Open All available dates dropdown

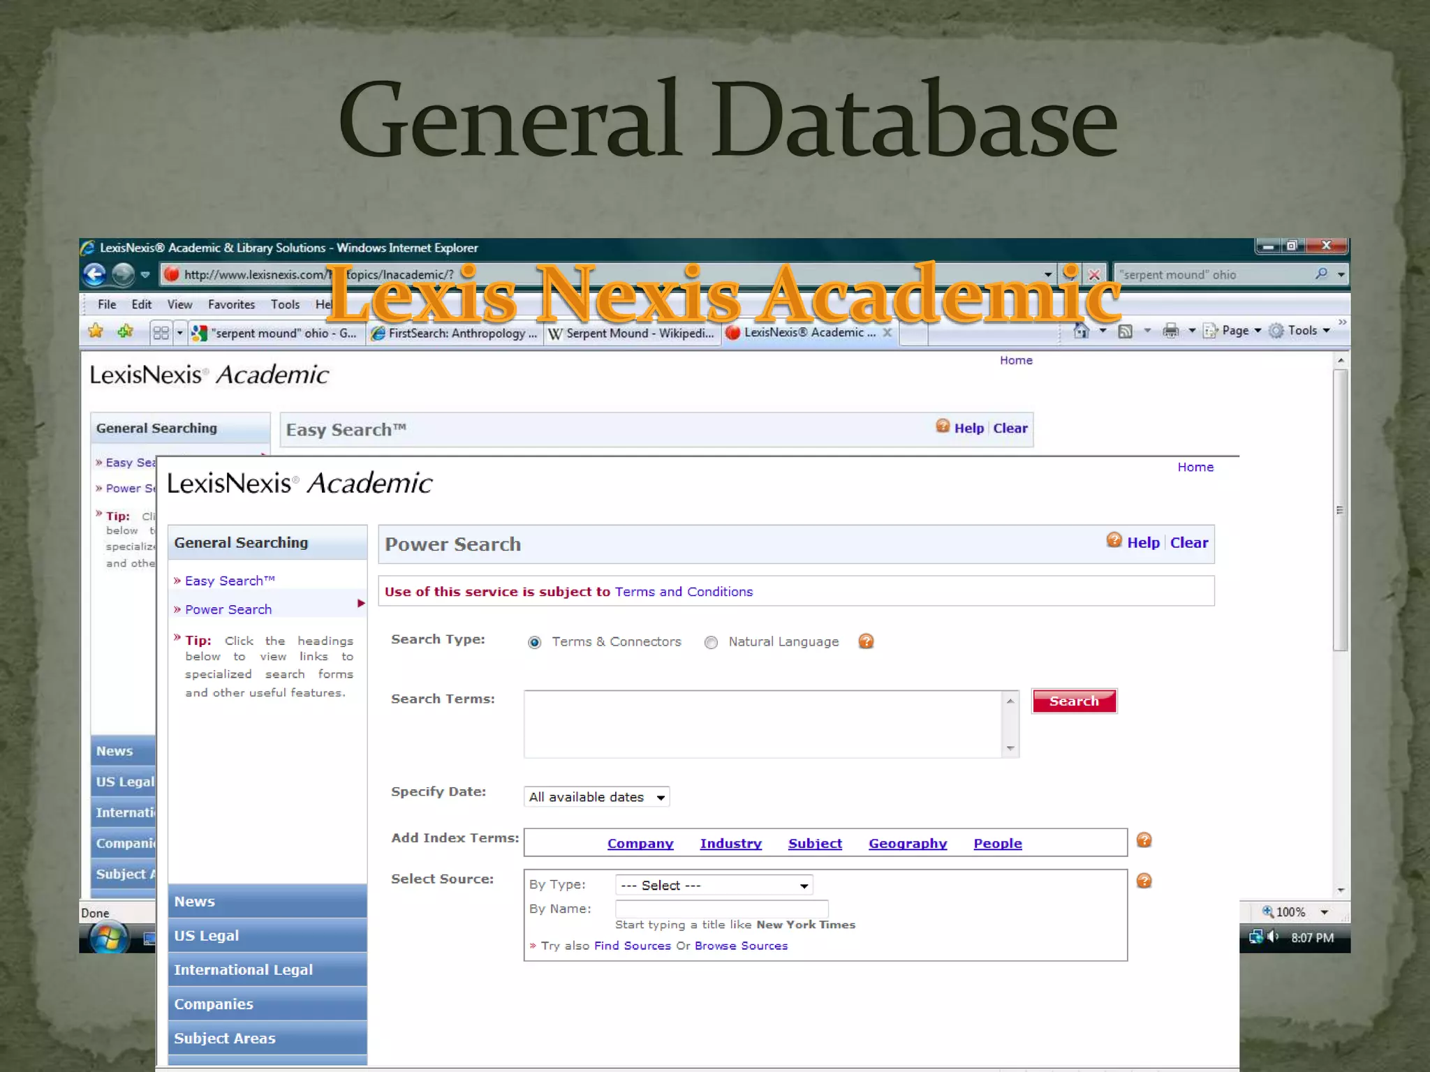tap(596, 797)
